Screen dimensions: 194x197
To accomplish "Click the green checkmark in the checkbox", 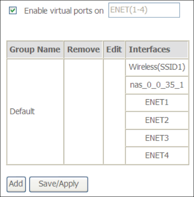I will click(13, 10).
